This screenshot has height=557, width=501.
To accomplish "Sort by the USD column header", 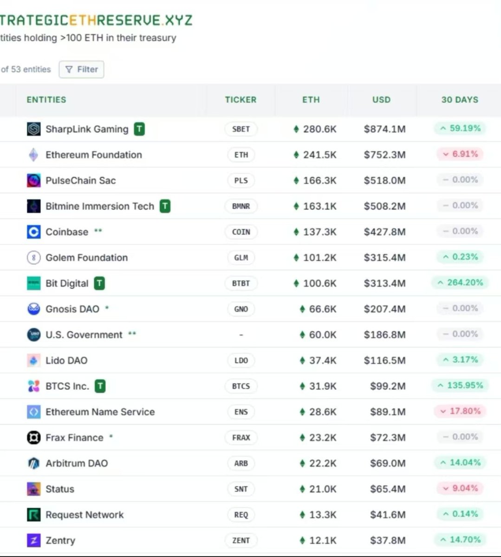I will pyautogui.click(x=381, y=100).
